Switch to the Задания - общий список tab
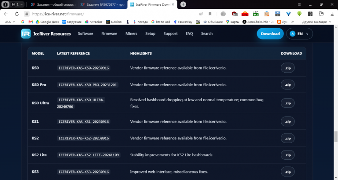Screen dimensions: 338x180 click(x=52, y=4)
